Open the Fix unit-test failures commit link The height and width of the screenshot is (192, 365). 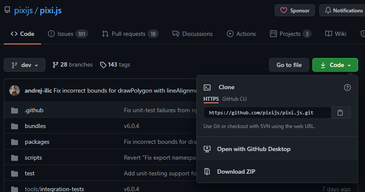(160, 110)
